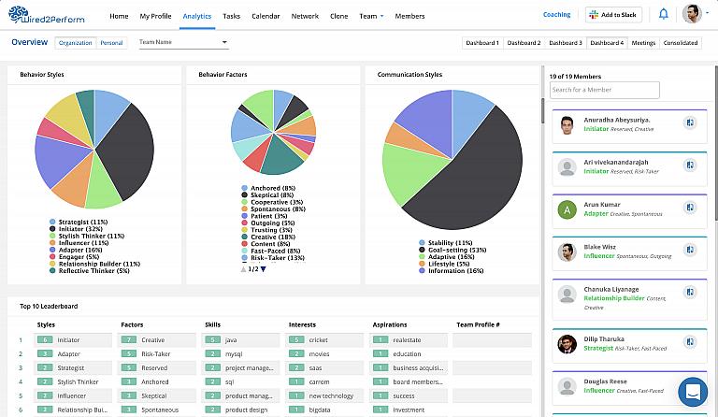Click Dilip Tharuka's profile photo

pyautogui.click(x=567, y=344)
